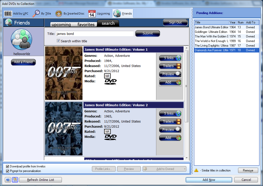This screenshot has height=186, width=263.
Task: Click the DVD media logo for Volume 1
Action: coord(110,82)
